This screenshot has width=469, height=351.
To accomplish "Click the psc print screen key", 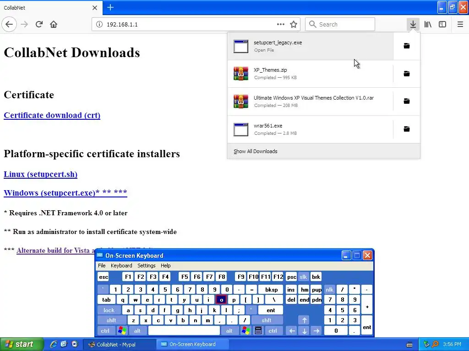I will [292, 277].
